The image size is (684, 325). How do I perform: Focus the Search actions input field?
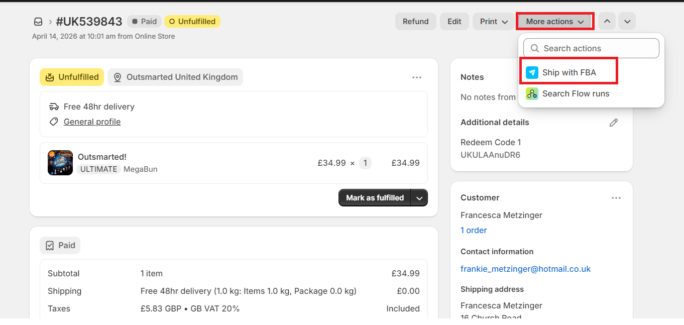(591, 48)
